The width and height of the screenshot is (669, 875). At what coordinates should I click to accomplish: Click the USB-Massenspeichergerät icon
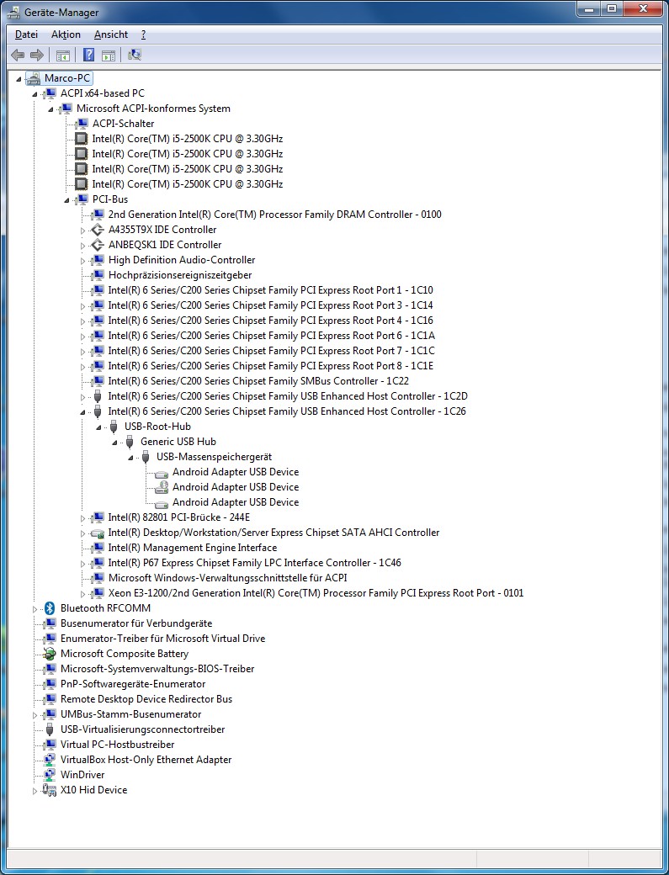146,457
